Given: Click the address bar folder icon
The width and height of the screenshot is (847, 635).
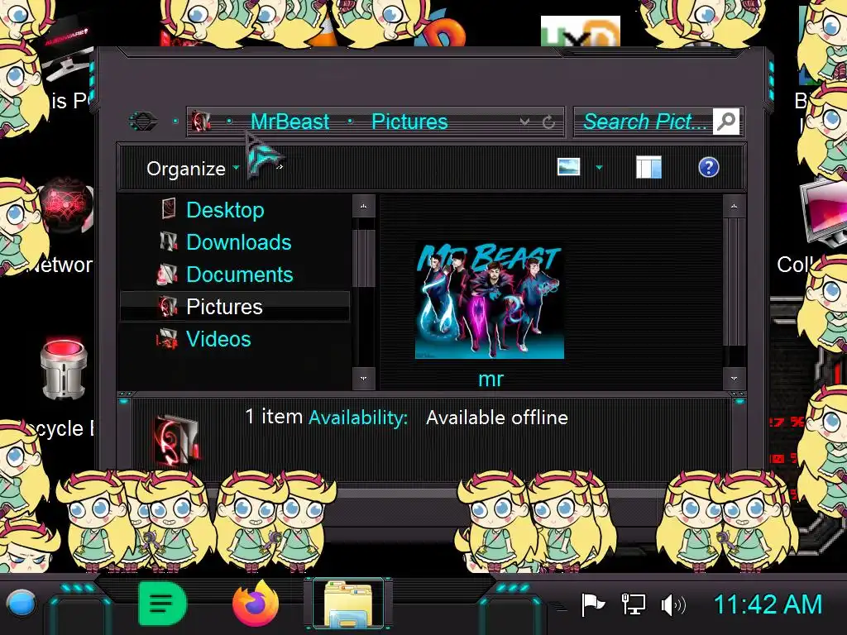Looking at the screenshot, I should tap(201, 122).
